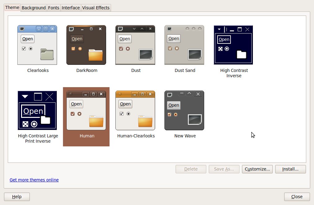Click the screen icon in New Wave preview

click(195, 119)
